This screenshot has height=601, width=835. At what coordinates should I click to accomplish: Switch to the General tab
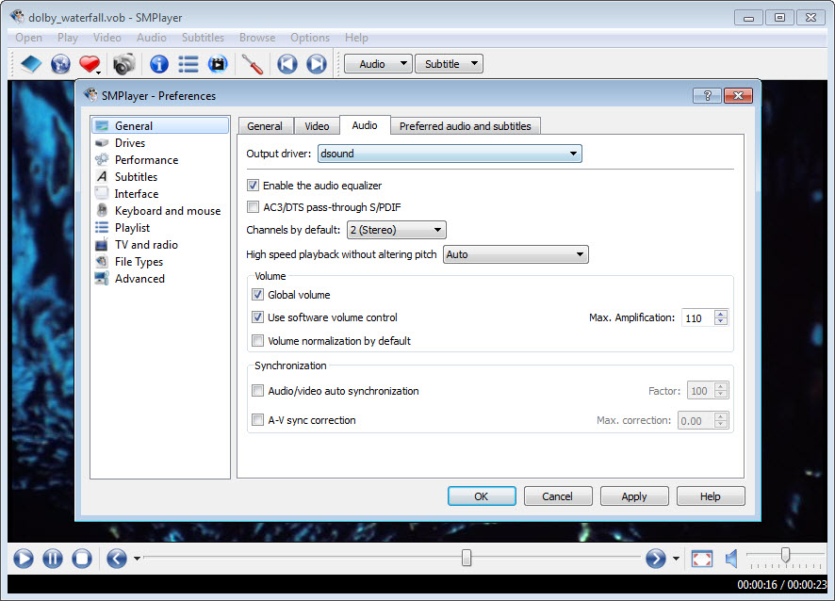click(x=265, y=126)
